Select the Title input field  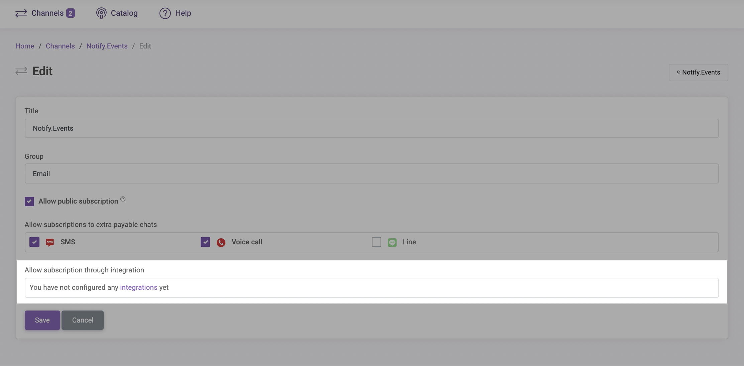click(x=371, y=128)
